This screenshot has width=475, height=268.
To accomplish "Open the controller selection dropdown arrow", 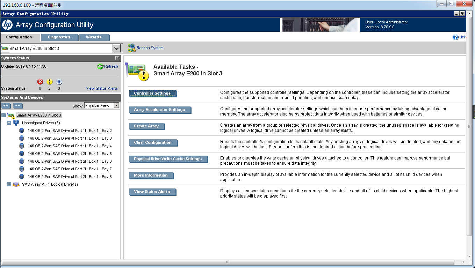I will (117, 49).
